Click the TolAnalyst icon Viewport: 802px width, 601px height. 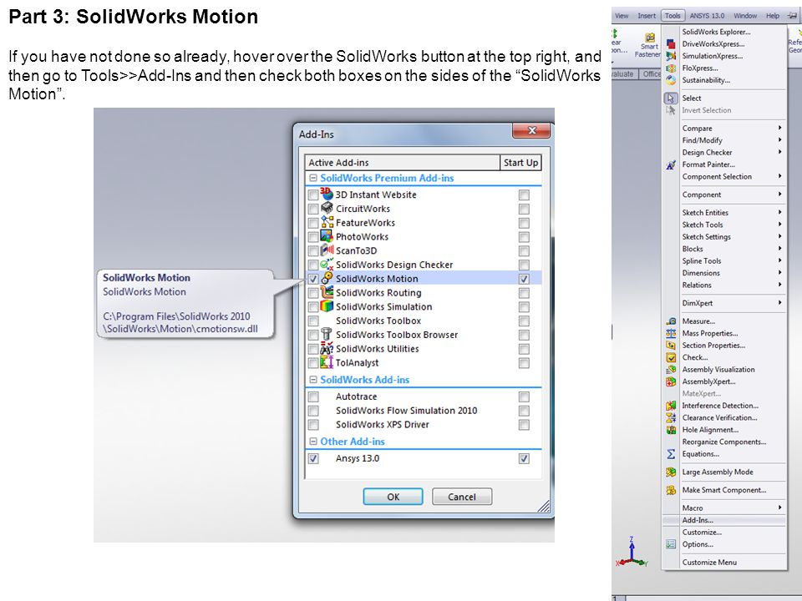click(327, 362)
